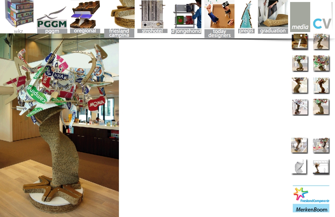Show the dark tree against windows thumbnail
Image resolution: width=335 pixels, height=217 pixels.
[321, 85]
